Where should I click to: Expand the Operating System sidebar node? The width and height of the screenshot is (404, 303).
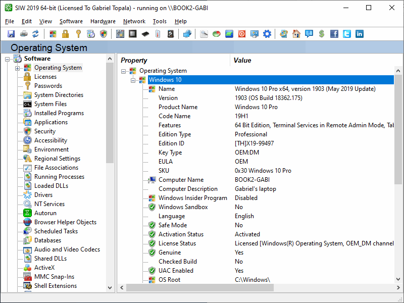click(17, 68)
